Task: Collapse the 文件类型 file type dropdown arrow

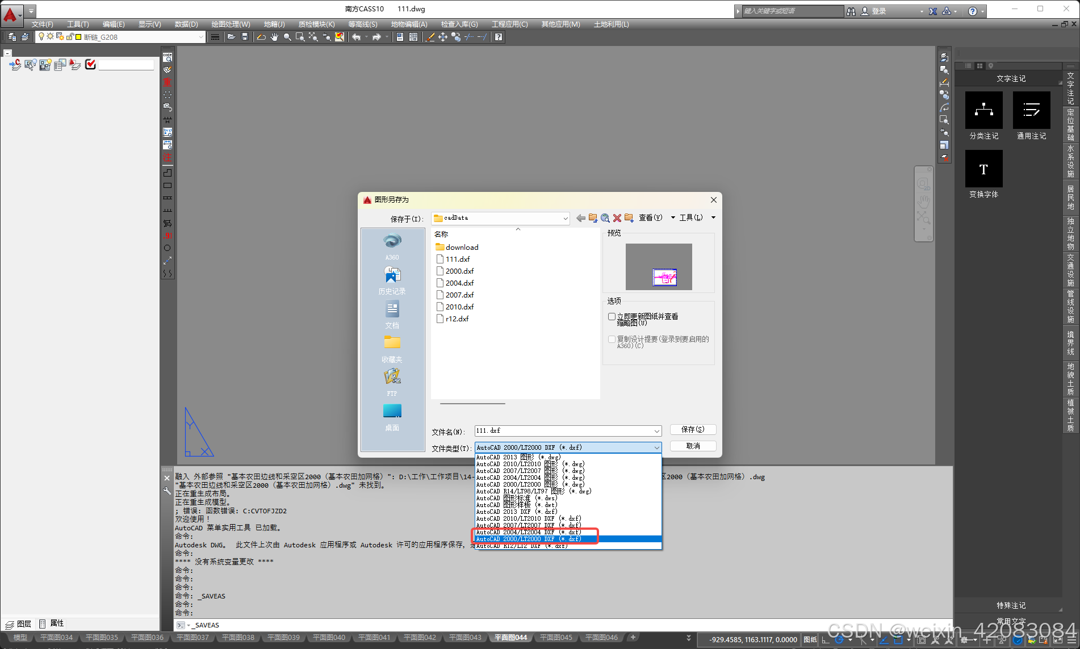Action: coord(656,448)
